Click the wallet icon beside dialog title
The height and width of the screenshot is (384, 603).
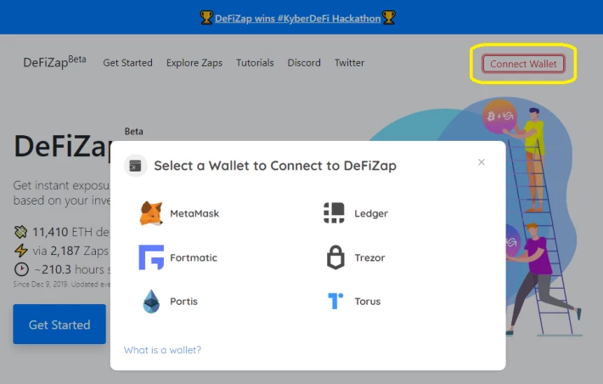point(135,166)
